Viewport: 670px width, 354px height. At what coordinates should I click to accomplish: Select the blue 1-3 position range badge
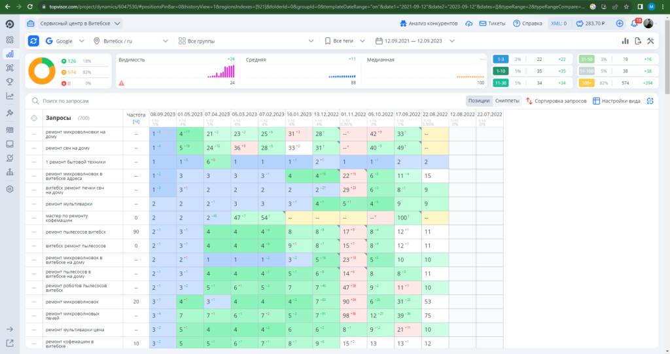click(501, 60)
